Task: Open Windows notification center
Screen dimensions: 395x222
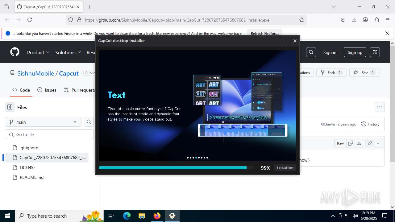Action: [385, 216]
